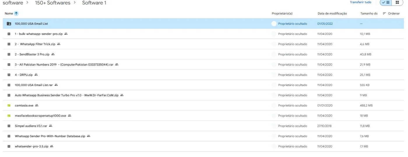Click the zip icon beside 2 - WhatsApp Filter Trick.zip
The height and width of the screenshot is (157, 408).
9,44
